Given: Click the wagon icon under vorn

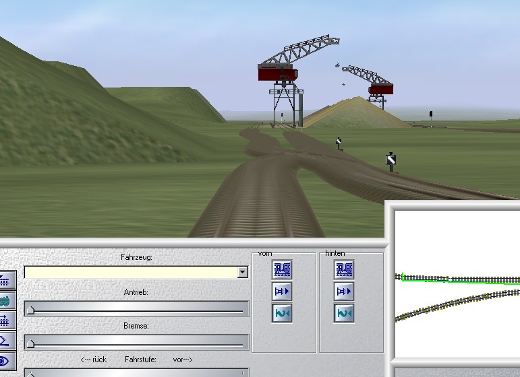Looking at the screenshot, I should point(282,270).
